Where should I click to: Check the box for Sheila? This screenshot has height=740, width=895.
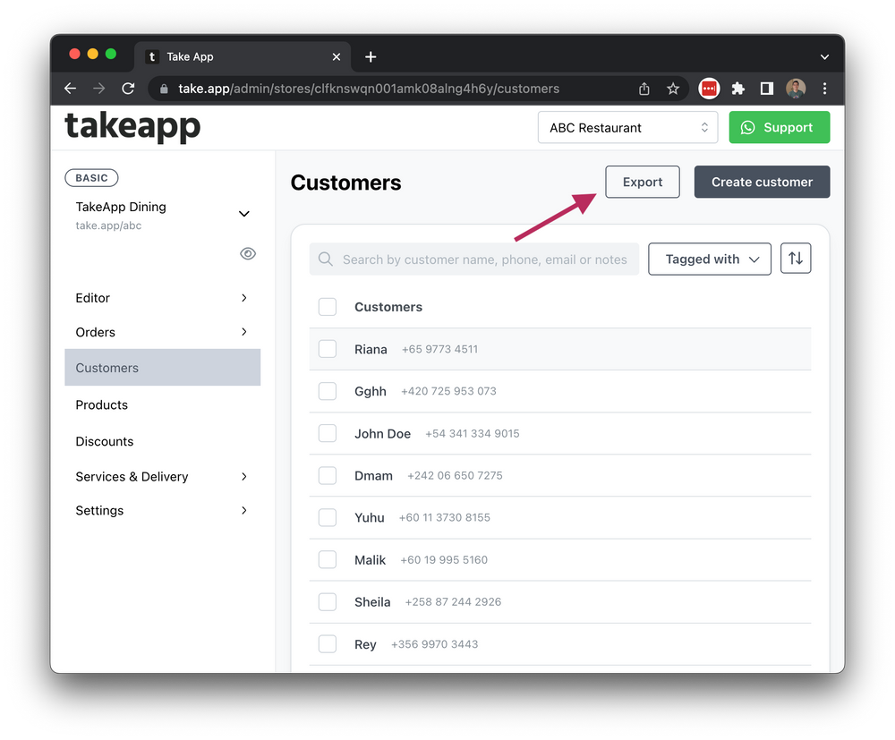(x=327, y=602)
